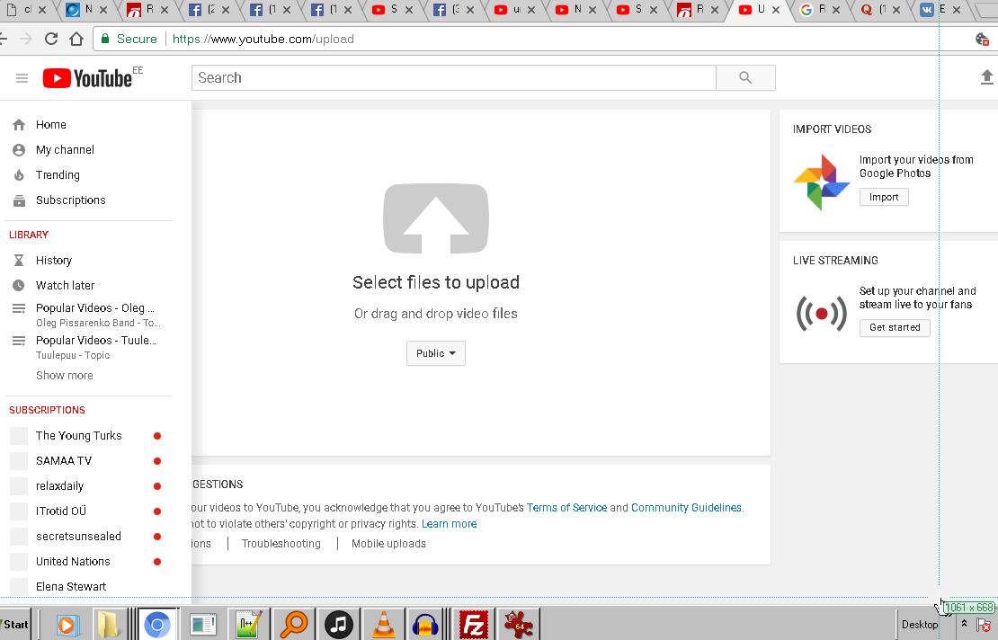Image resolution: width=998 pixels, height=640 pixels.
Task: Open FileZilla icon in taskbar
Action: click(474, 624)
